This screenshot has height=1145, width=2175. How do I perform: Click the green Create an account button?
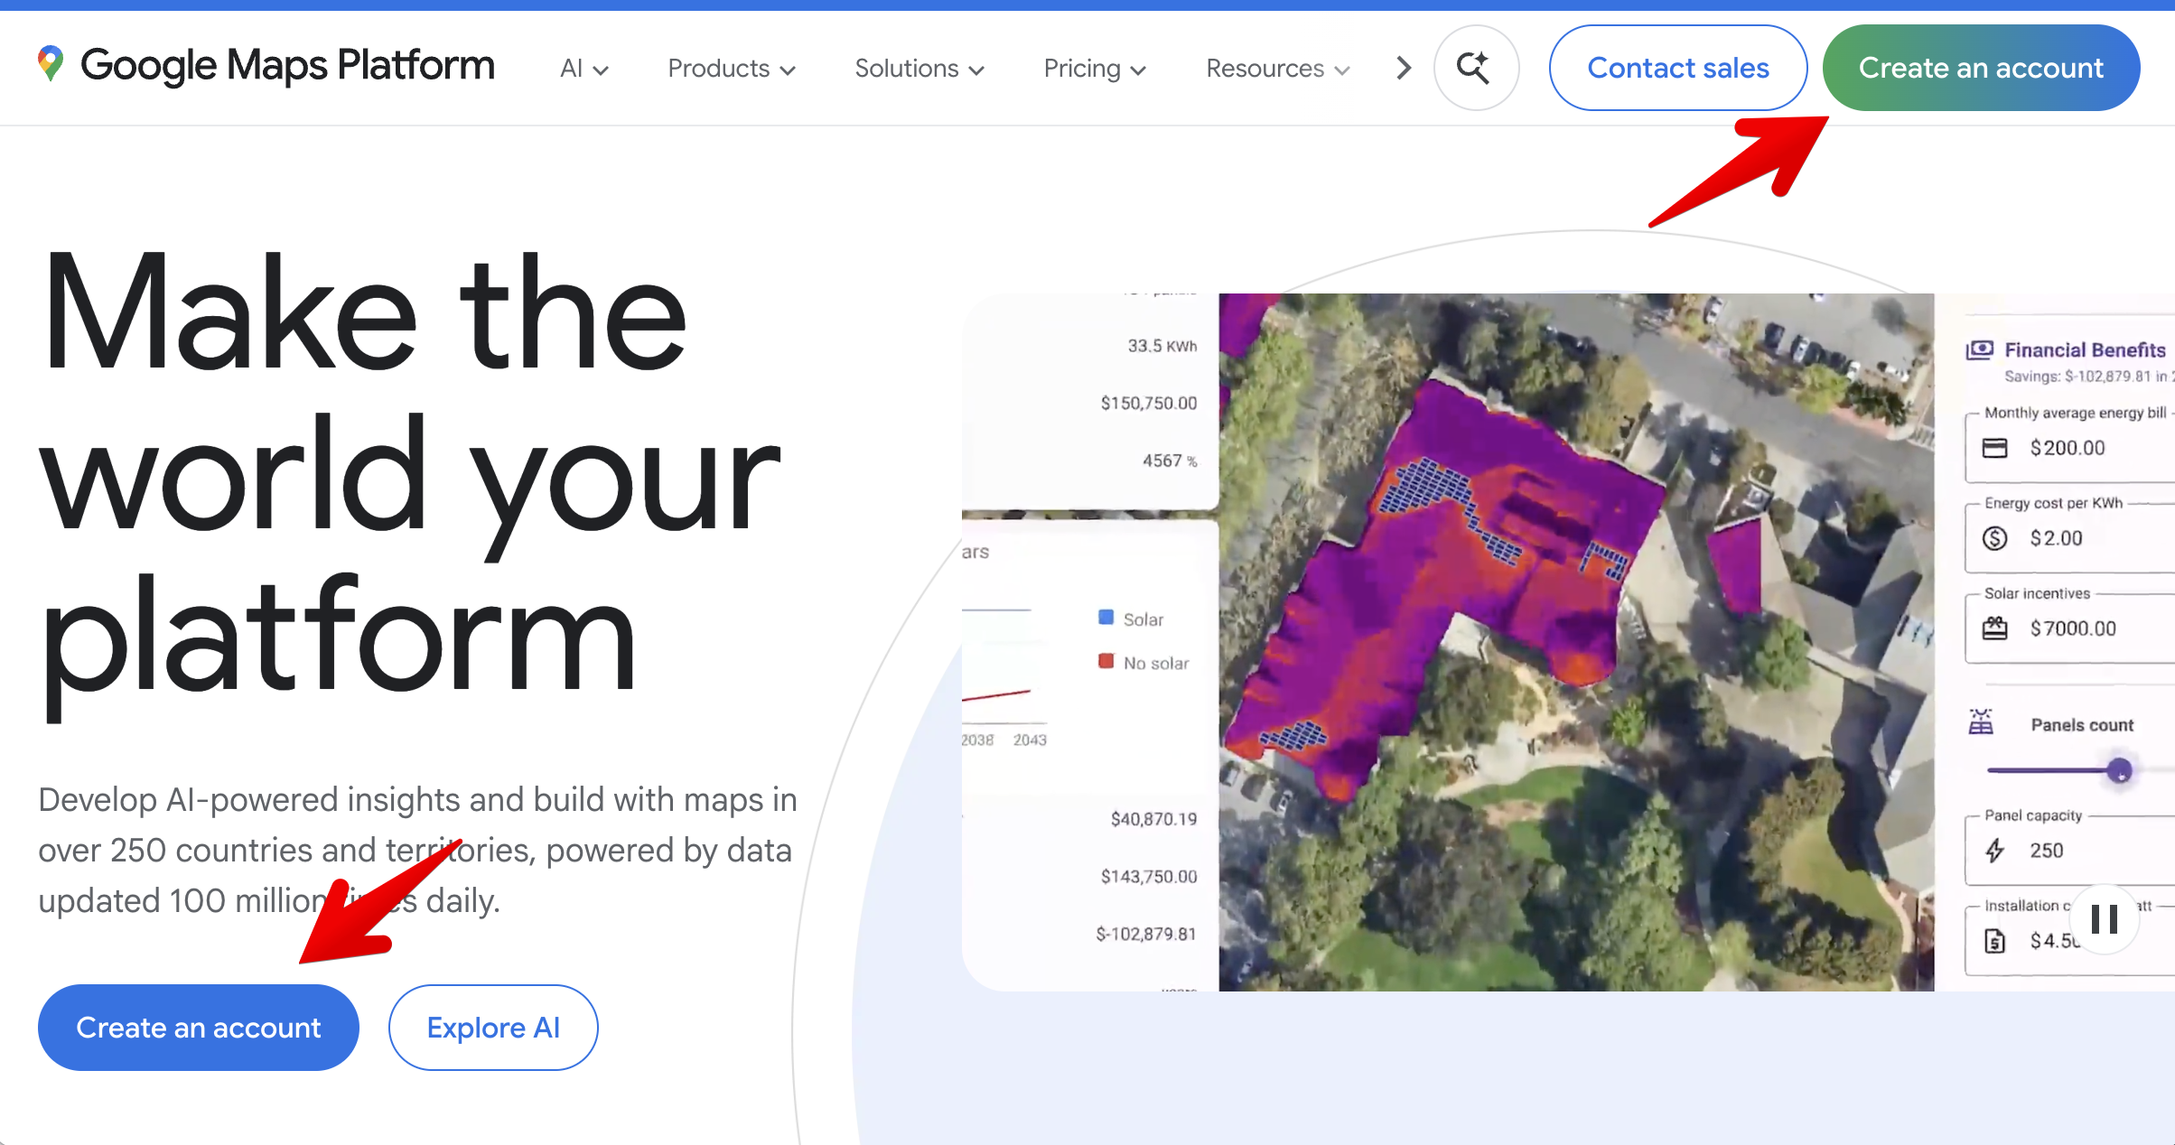click(x=1980, y=68)
